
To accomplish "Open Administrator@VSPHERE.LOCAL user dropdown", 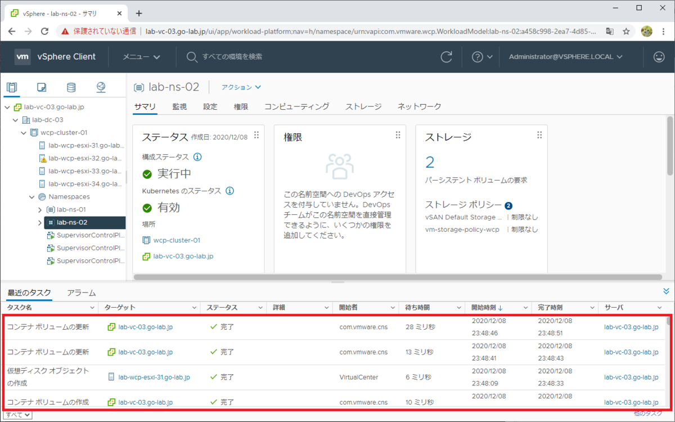I will (566, 56).
